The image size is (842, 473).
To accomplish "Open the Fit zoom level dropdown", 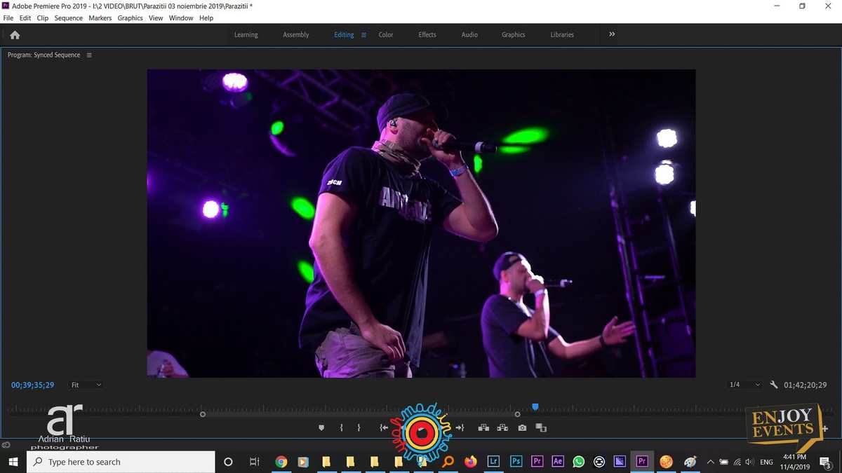I will (x=86, y=385).
